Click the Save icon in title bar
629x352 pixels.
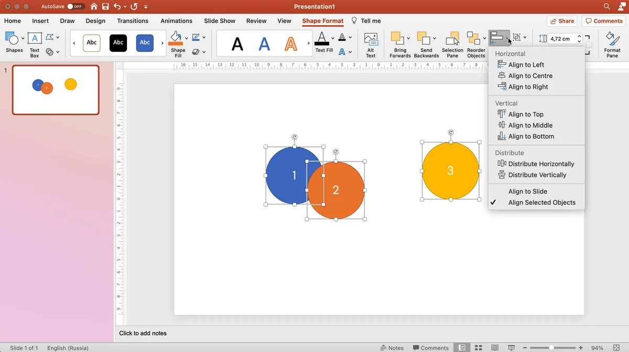pyautogui.click(x=105, y=7)
